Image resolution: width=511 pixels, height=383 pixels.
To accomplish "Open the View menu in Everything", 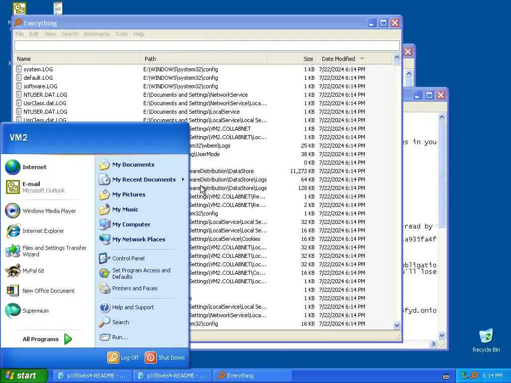I will 50,34.
